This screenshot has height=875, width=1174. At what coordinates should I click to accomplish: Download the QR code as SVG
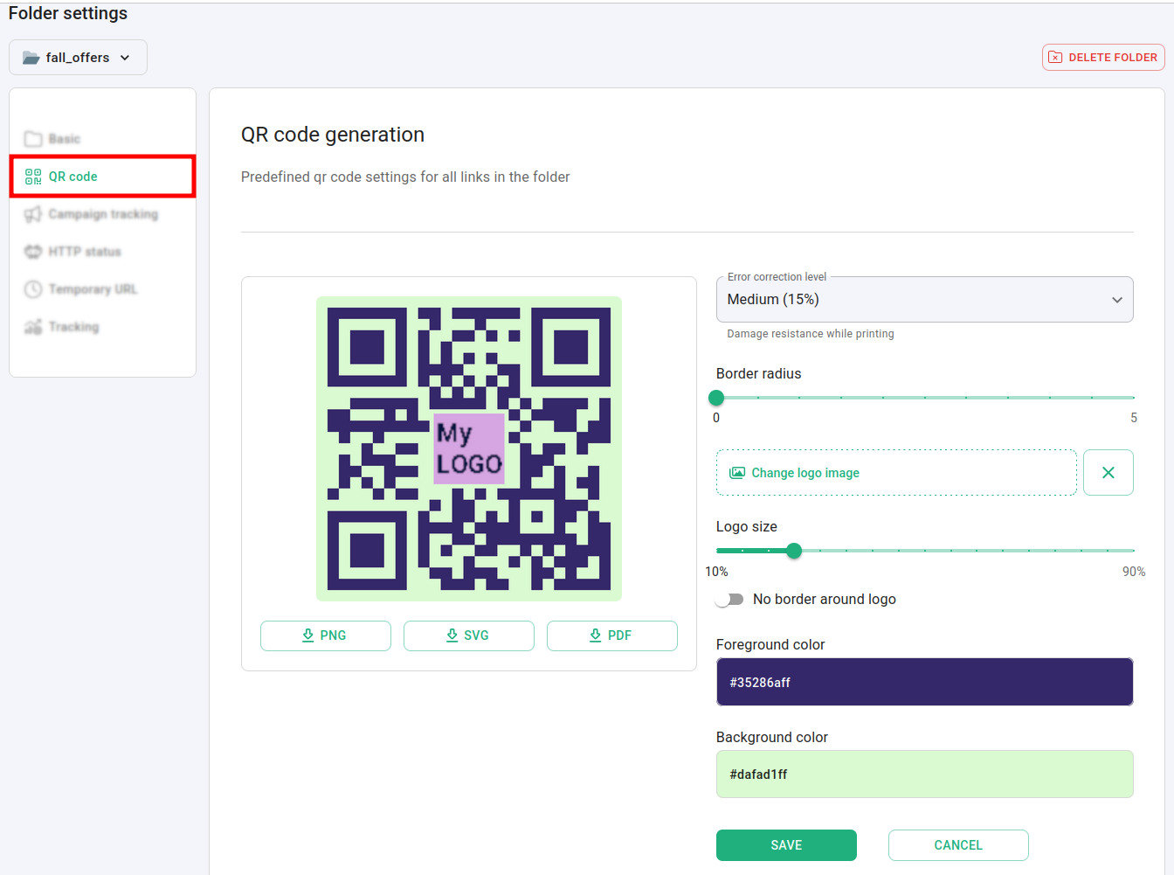coord(468,635)
